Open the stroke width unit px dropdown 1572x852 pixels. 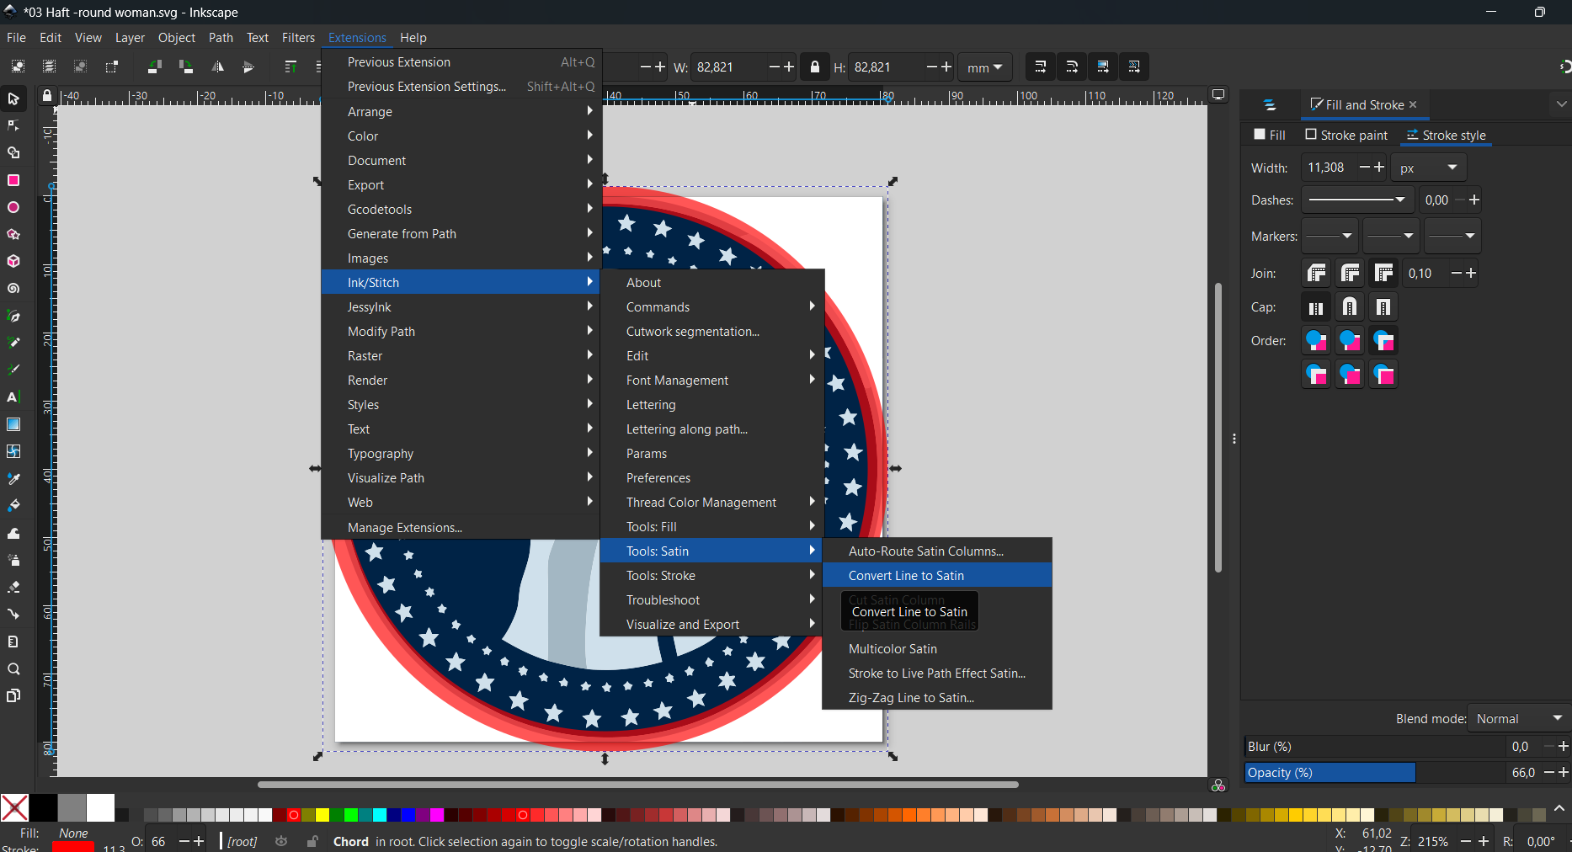coord(1428,168)
